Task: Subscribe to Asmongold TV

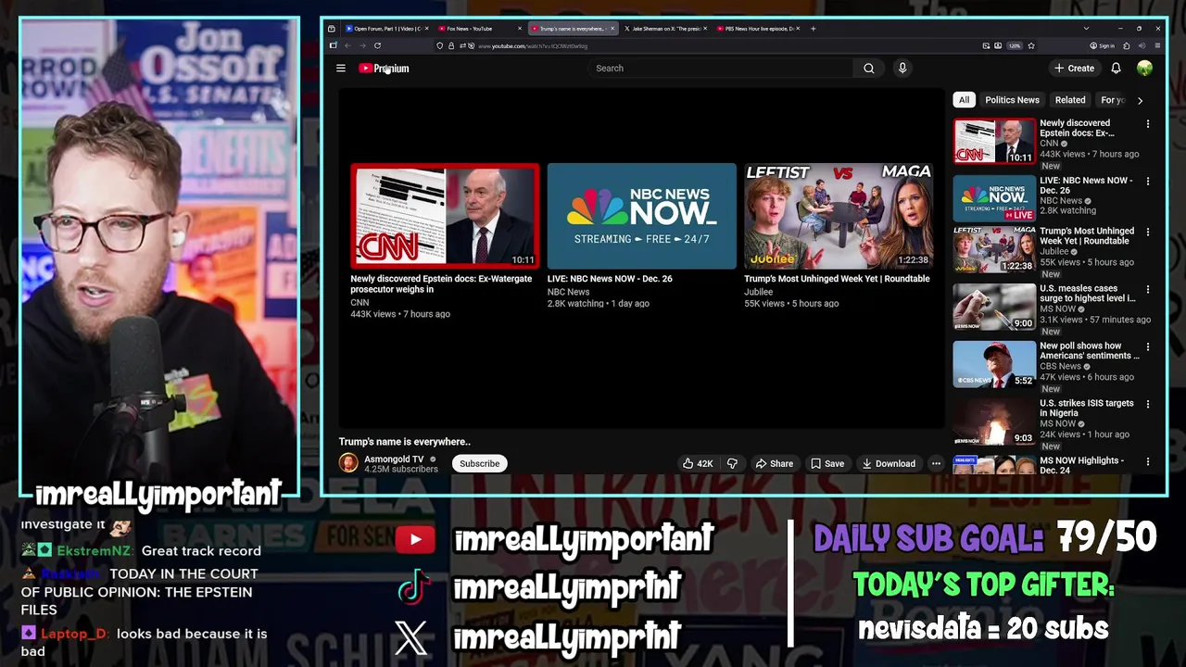Action: coord(480,463)
